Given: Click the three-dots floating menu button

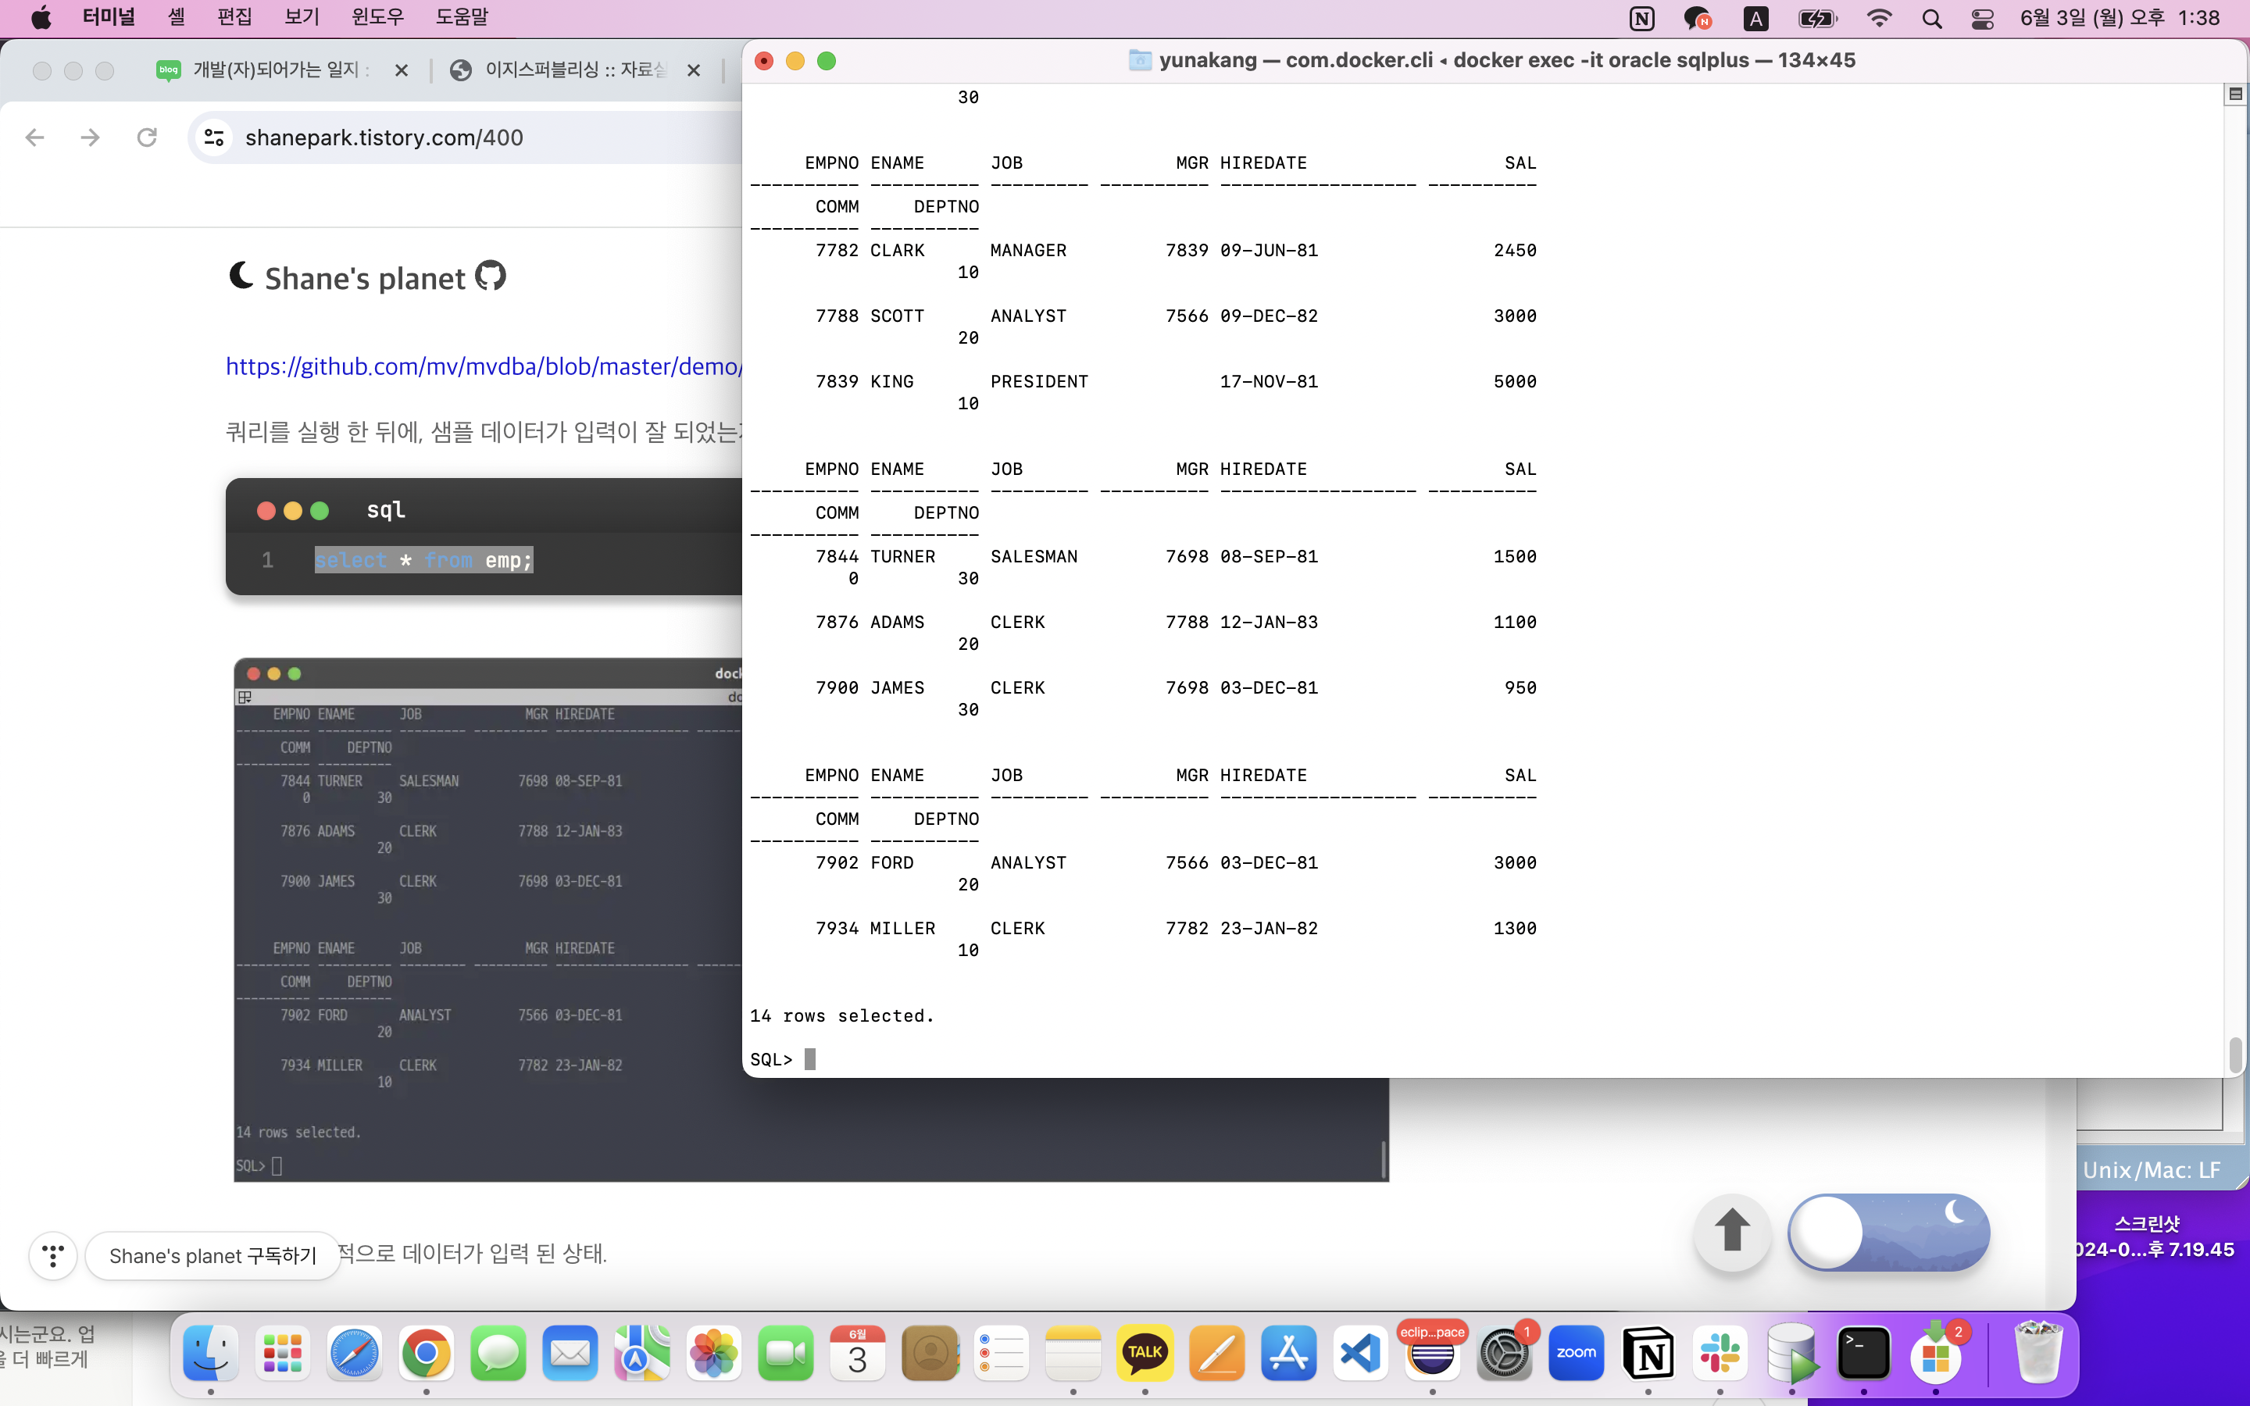Looking at the screenshot, I should (53, 1255).
